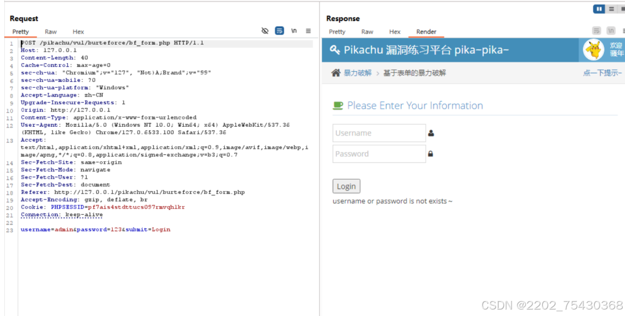Click the Login button

click(x=346, y=186)
